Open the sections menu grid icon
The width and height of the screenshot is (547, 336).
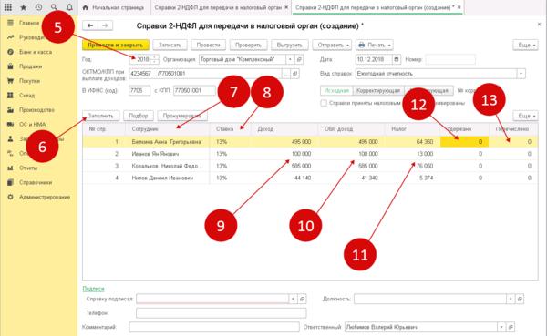pyautogui.click(x=8, y=7)
